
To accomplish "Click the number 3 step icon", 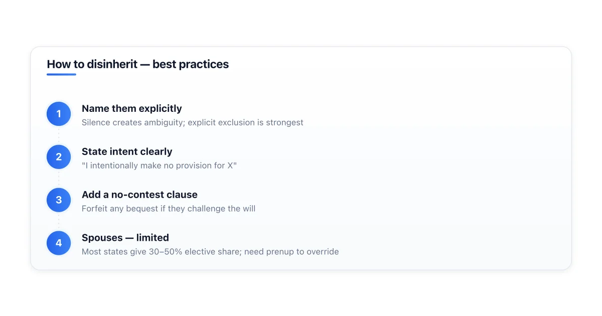I will point(59,200).
